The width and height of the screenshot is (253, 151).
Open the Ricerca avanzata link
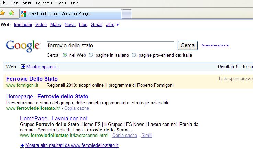click(214, 45)
